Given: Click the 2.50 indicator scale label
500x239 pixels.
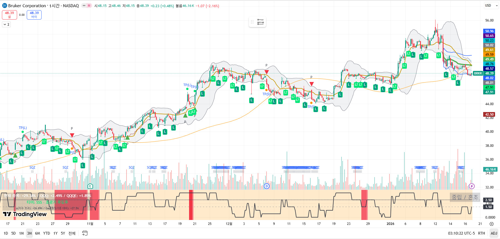Looking at the screenshot, I should [x=488, y=200].
